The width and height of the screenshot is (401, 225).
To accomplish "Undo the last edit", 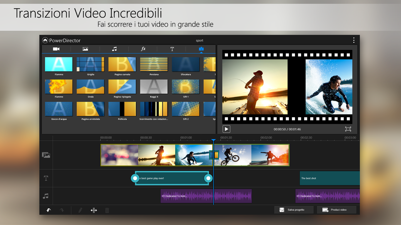I will pyautogui.click(x=48, y=210).
